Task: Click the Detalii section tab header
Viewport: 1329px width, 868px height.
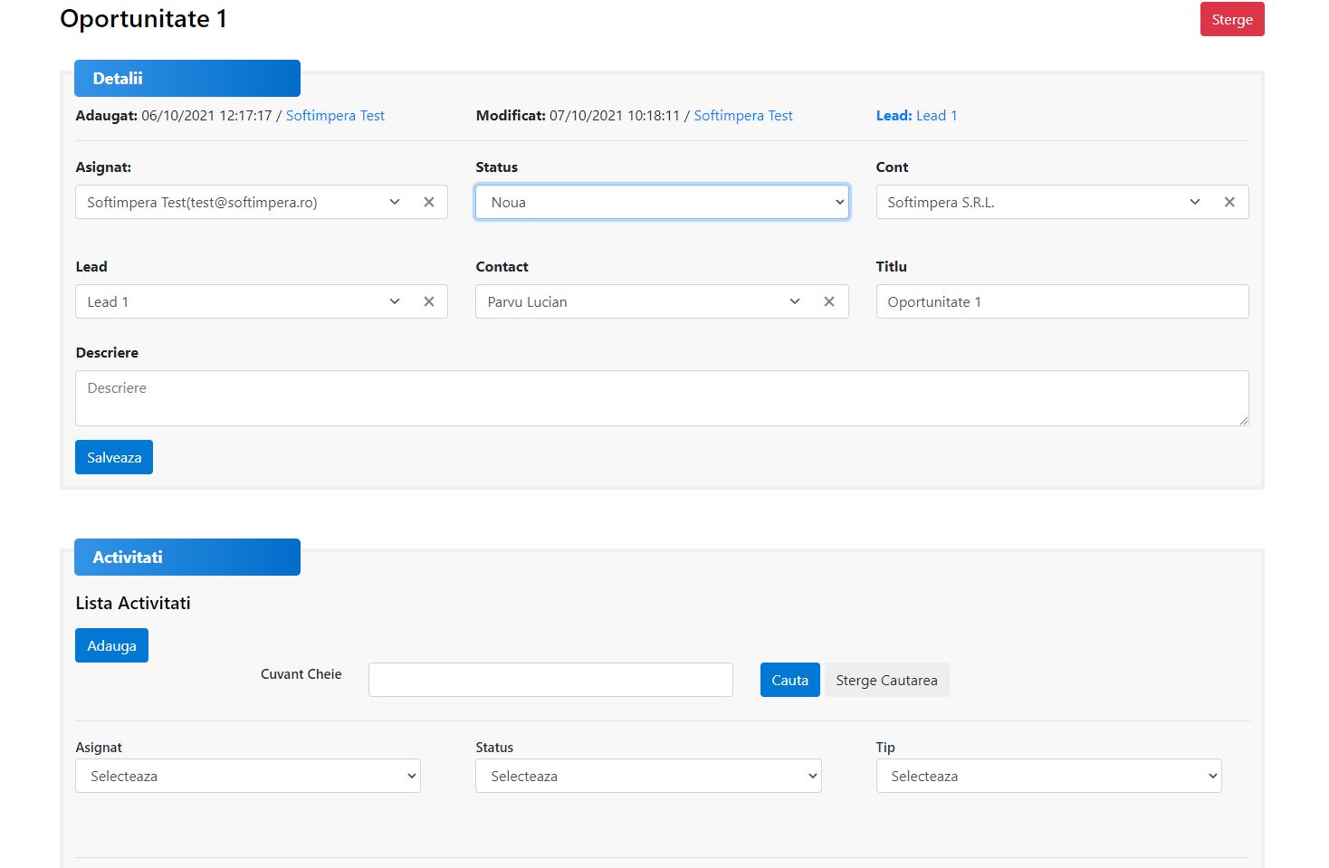Action: pos(187,78)
